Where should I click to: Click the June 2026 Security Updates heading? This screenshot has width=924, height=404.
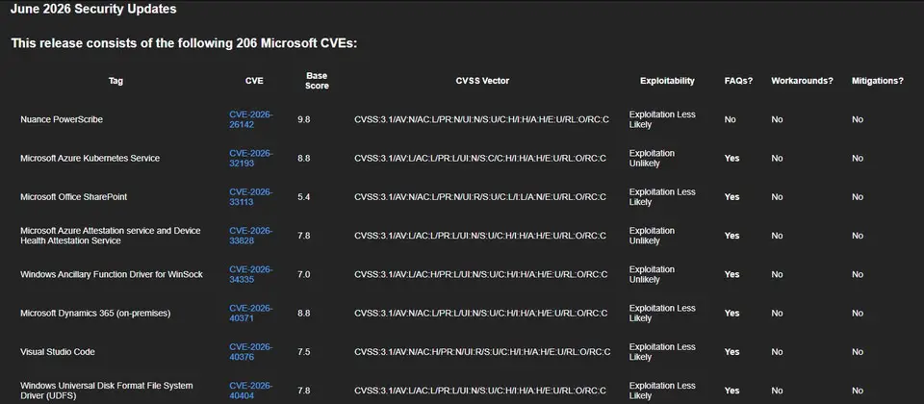[x=93, y=10]
